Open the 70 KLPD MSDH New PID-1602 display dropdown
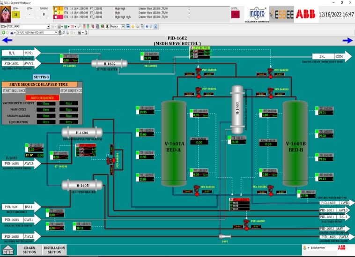355x257 pixels. tap(56, 33)
